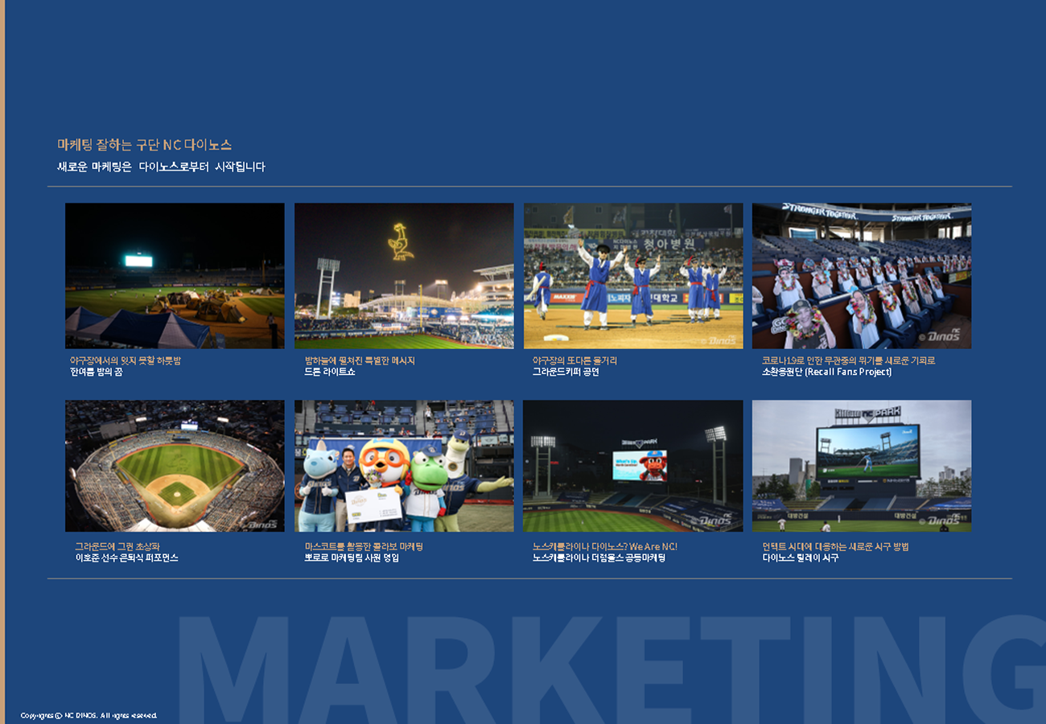Open the Pororo mascots group photo
The width and height of the screenshot is (1046, 724).
(404, 466)
